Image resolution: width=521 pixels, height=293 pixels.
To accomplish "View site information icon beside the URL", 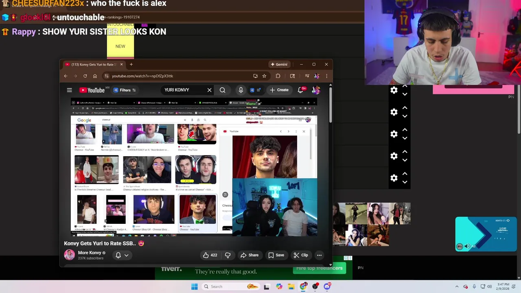I will [107, 76].
